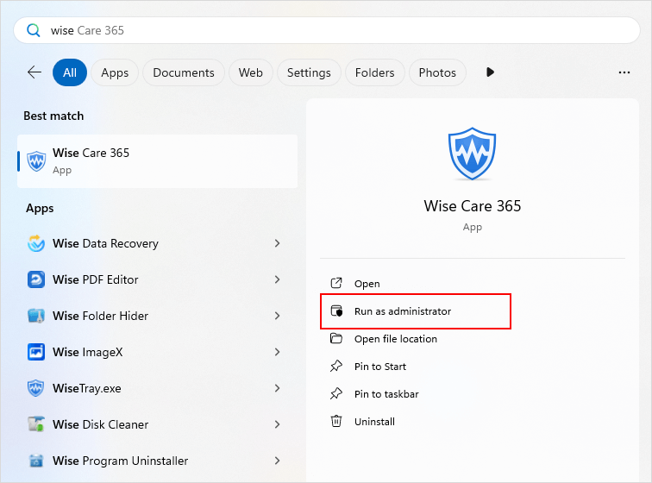Select Wise Disk Cleaner app name
This screenshot has height=483, width=652.
coord(100,424)
